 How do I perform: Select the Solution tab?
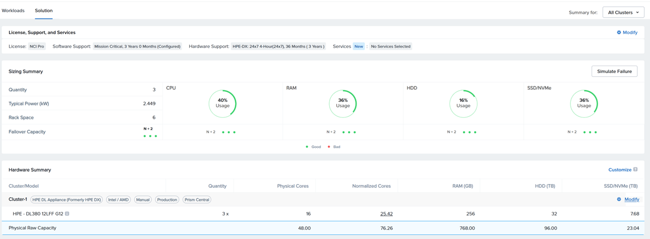click(x=44, y=11)
